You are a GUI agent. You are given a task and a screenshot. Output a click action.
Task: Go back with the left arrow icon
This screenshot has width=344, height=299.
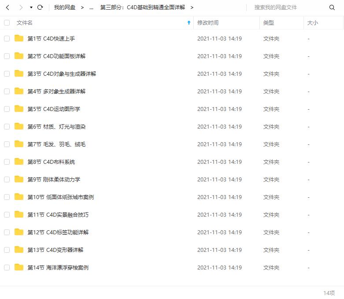pos(7,7)
